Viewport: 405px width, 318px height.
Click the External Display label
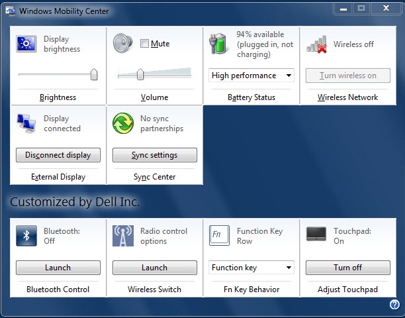pos(58,177)
